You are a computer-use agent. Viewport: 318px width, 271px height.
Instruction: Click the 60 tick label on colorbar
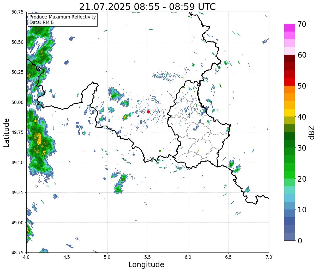click(x=302, y=55)
